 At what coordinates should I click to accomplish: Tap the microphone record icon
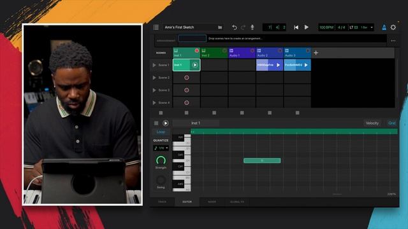tap(252, 27)
